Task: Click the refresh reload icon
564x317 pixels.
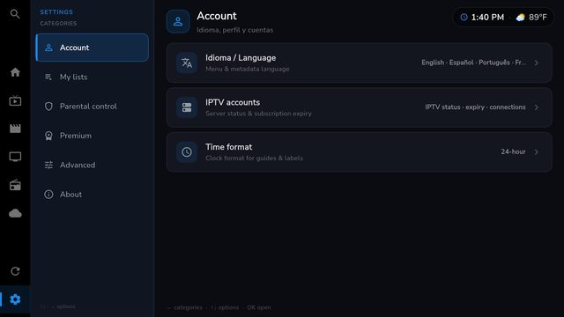Action: pyautogui.click(x=15, y=271)
